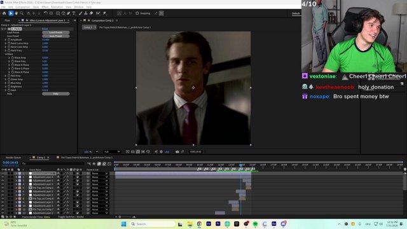Image resolution: width=407 pixels, height=229 pixels.
Task: Enable the Snapping checkbox
Action: tap(137, 13)
